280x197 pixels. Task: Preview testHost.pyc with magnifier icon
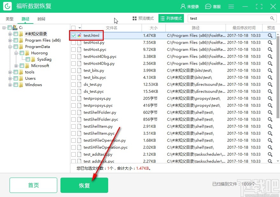270,49
